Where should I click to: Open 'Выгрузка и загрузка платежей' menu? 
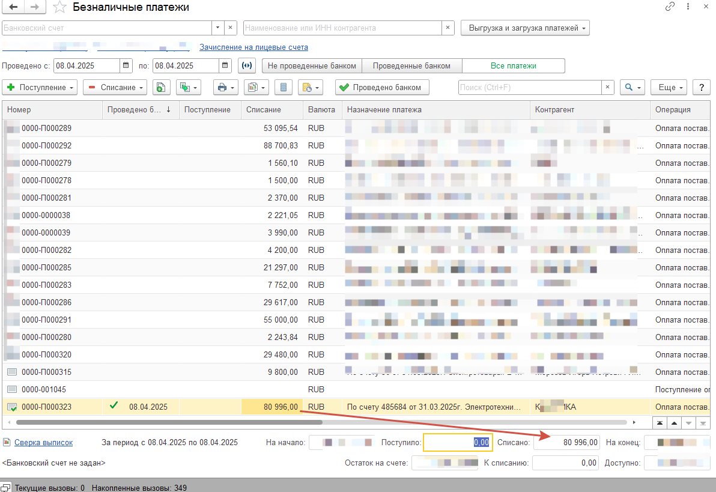click(x=525, y=28)
